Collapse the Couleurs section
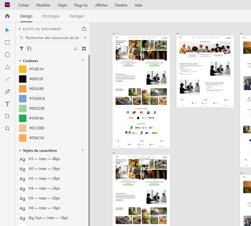Image resolution: width=251 pixels, height=226 pixels. point(20,61)
